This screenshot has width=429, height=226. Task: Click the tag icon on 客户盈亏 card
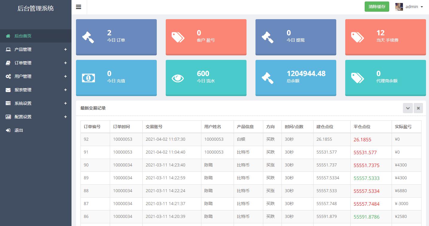[178, 37]
